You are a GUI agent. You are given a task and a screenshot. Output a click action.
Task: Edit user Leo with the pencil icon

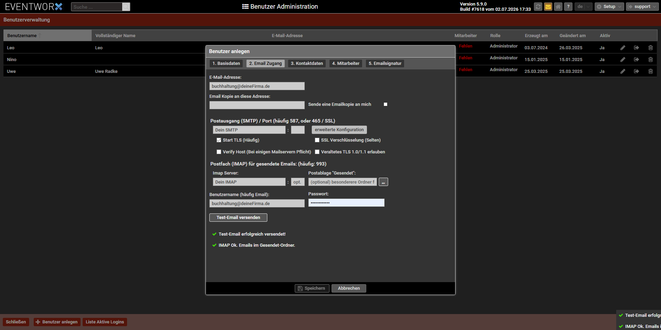click(623, 48)
